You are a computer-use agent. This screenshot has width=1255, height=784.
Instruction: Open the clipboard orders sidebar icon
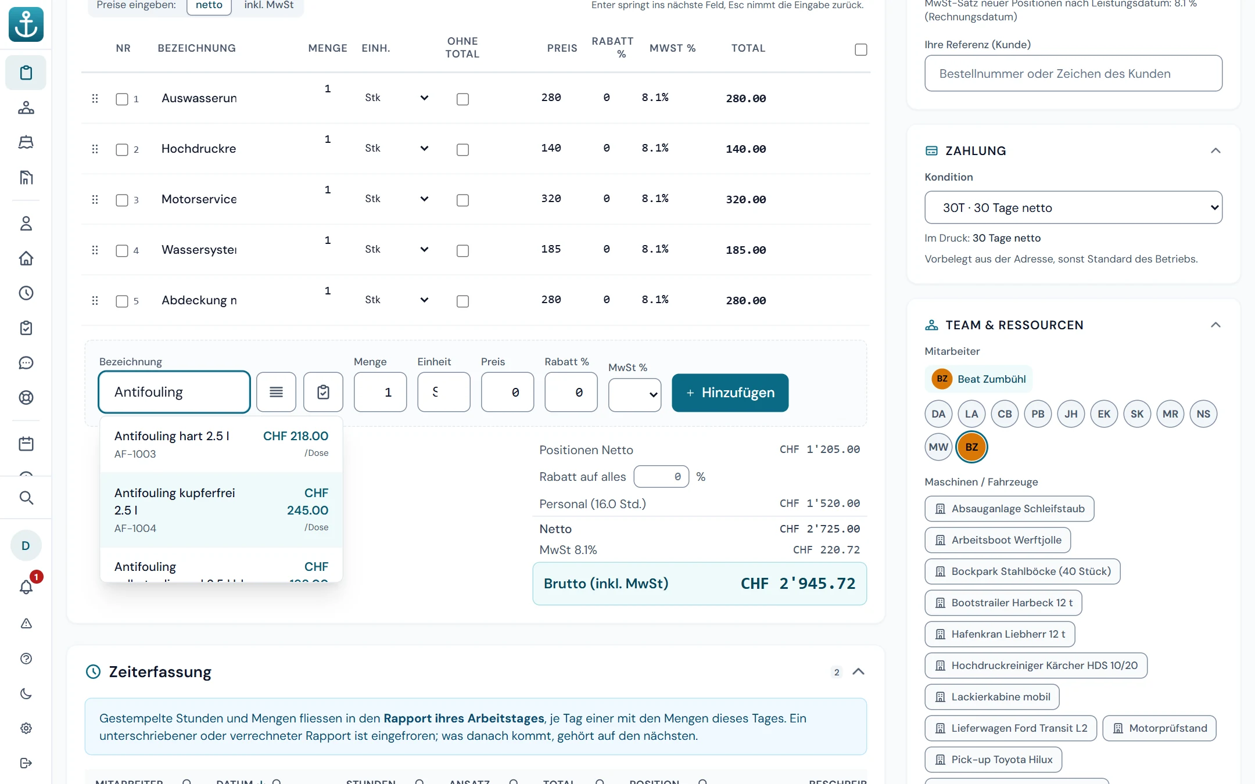coord(26,73)
